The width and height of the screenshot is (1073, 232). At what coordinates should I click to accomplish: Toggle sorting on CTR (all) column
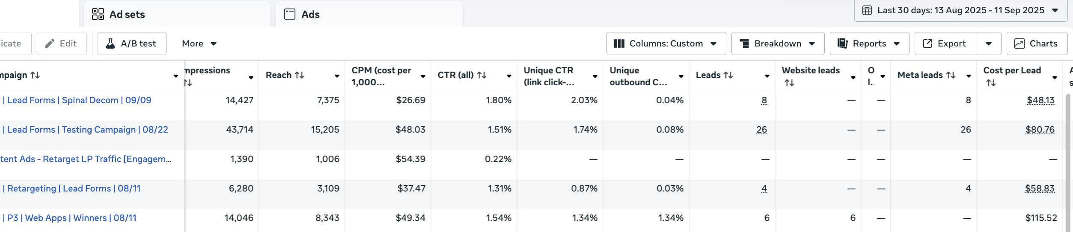pos(482,75)
